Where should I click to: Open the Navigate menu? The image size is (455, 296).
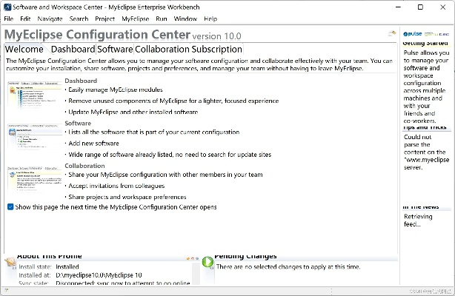coord(50,18)
